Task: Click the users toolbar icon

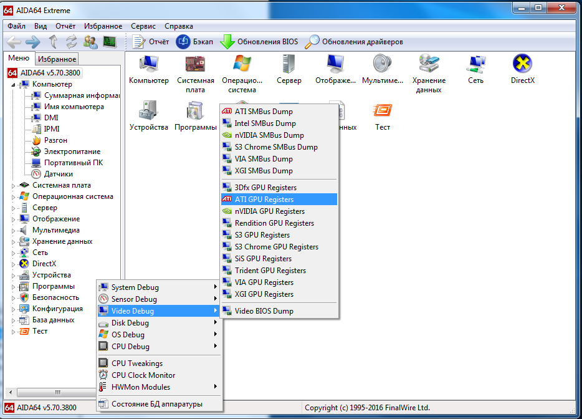Action: (x=90, y=42)
